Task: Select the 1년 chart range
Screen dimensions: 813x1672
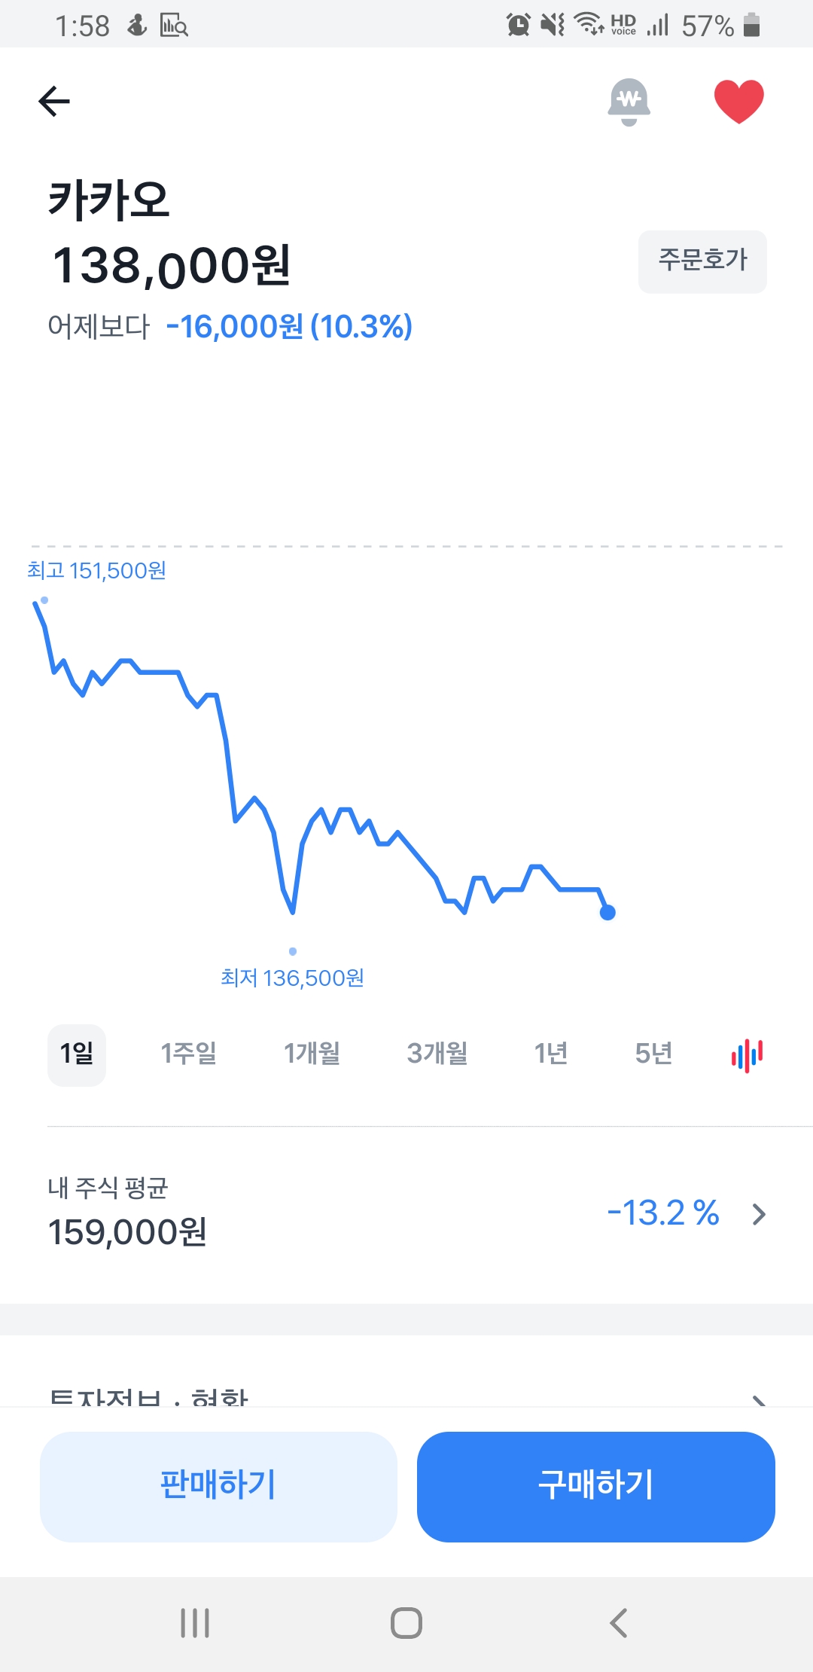Action: [x=550, y=1054]
